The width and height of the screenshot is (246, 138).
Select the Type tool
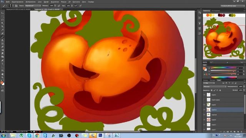tap(2, 64)
